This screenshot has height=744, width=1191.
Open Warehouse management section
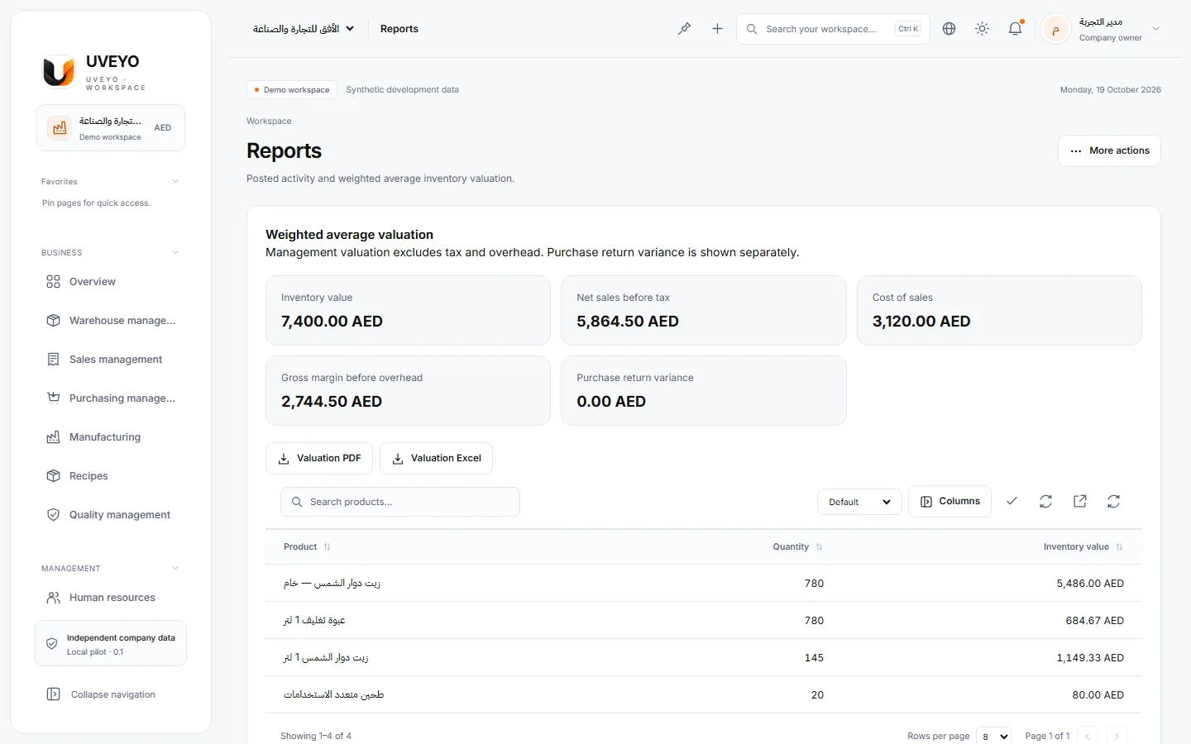[x=111, y=321]
